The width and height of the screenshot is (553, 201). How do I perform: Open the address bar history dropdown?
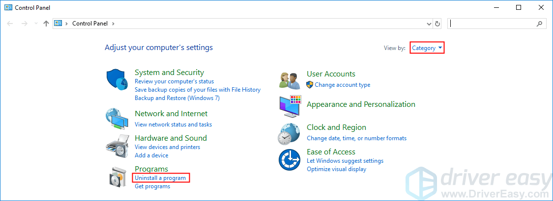point(428,24)
